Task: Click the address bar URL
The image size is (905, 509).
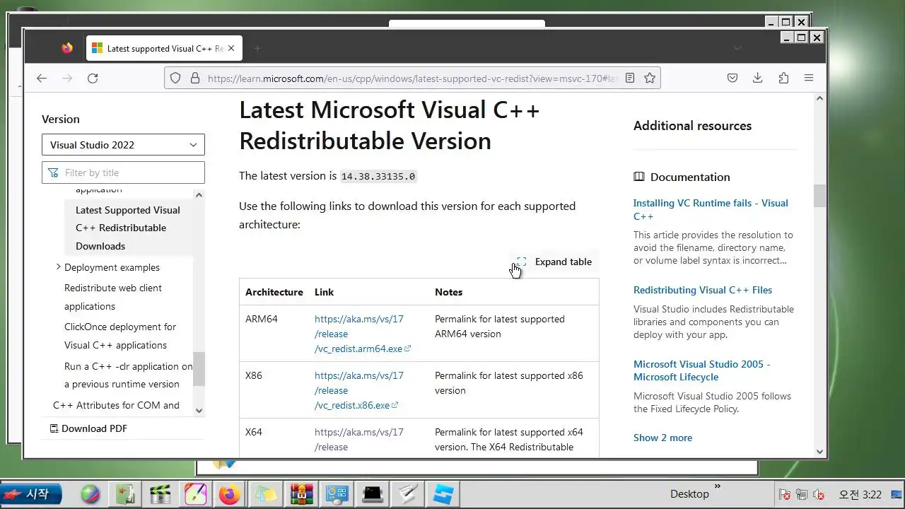Action: [413, 78]
